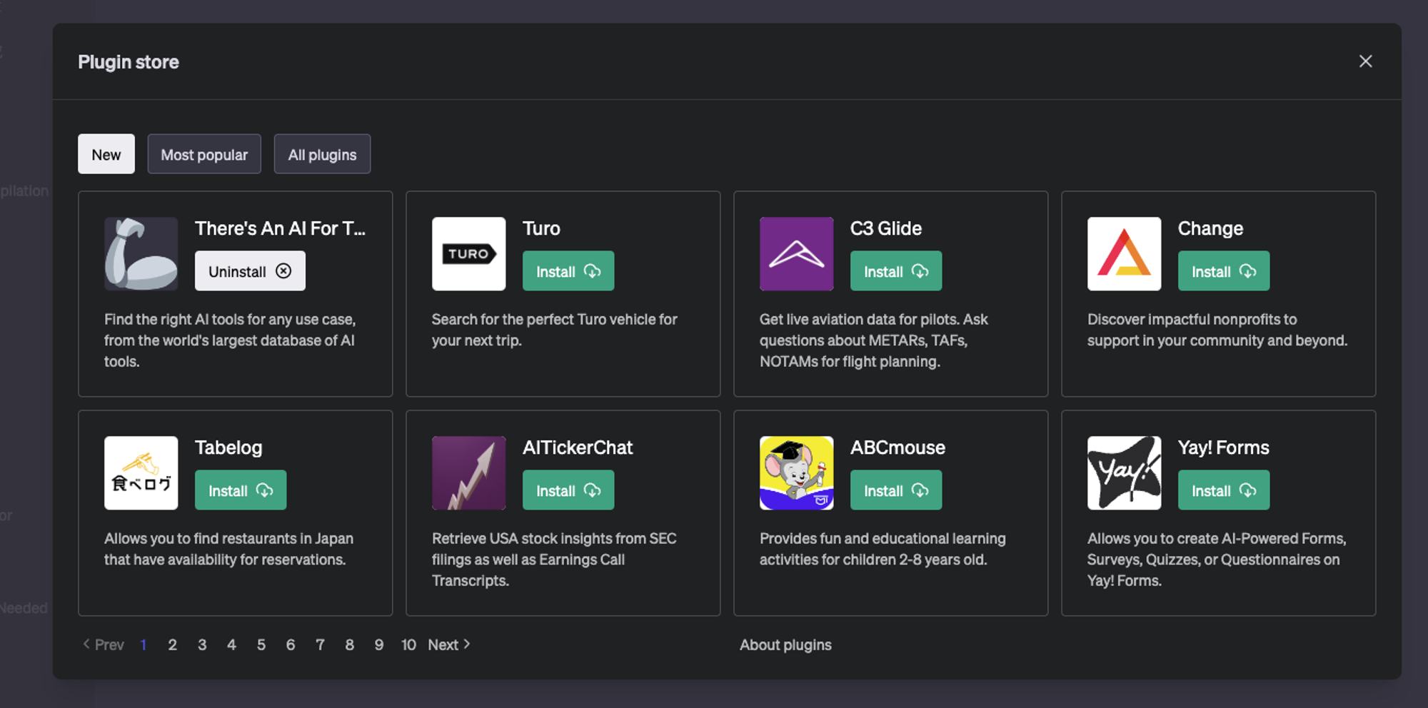Image resolution: width=1428 pixels, height=708 pixels.
Task: Click "Provides fun and educational learning" description
Action: click(x=883, y=549)
